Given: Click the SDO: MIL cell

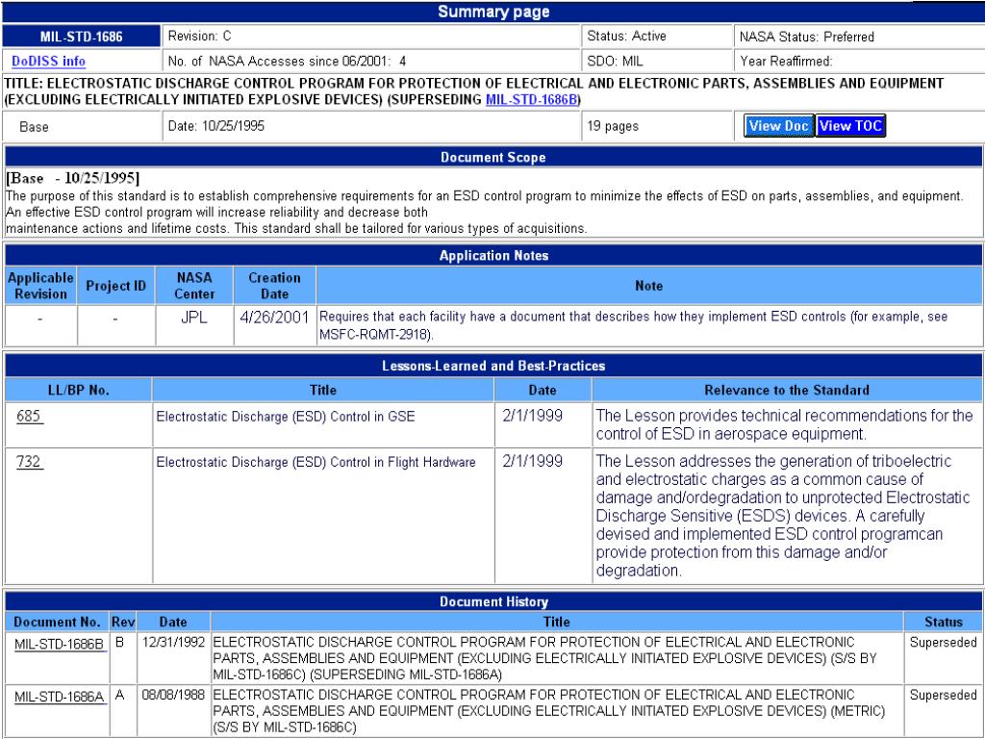Looking at the screenshot, I should 657,61.
